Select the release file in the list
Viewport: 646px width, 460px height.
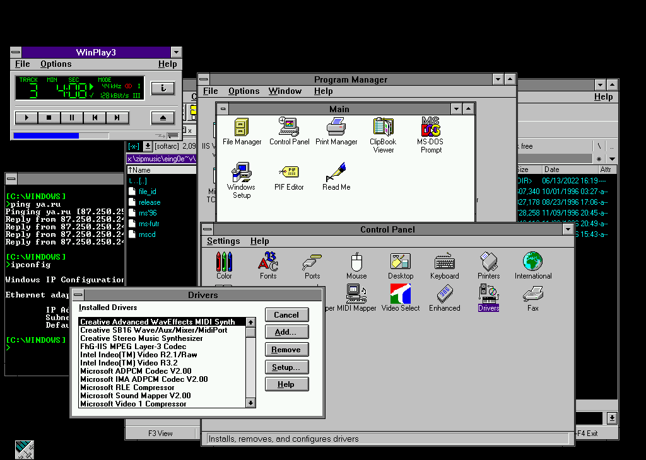(144, 202)
